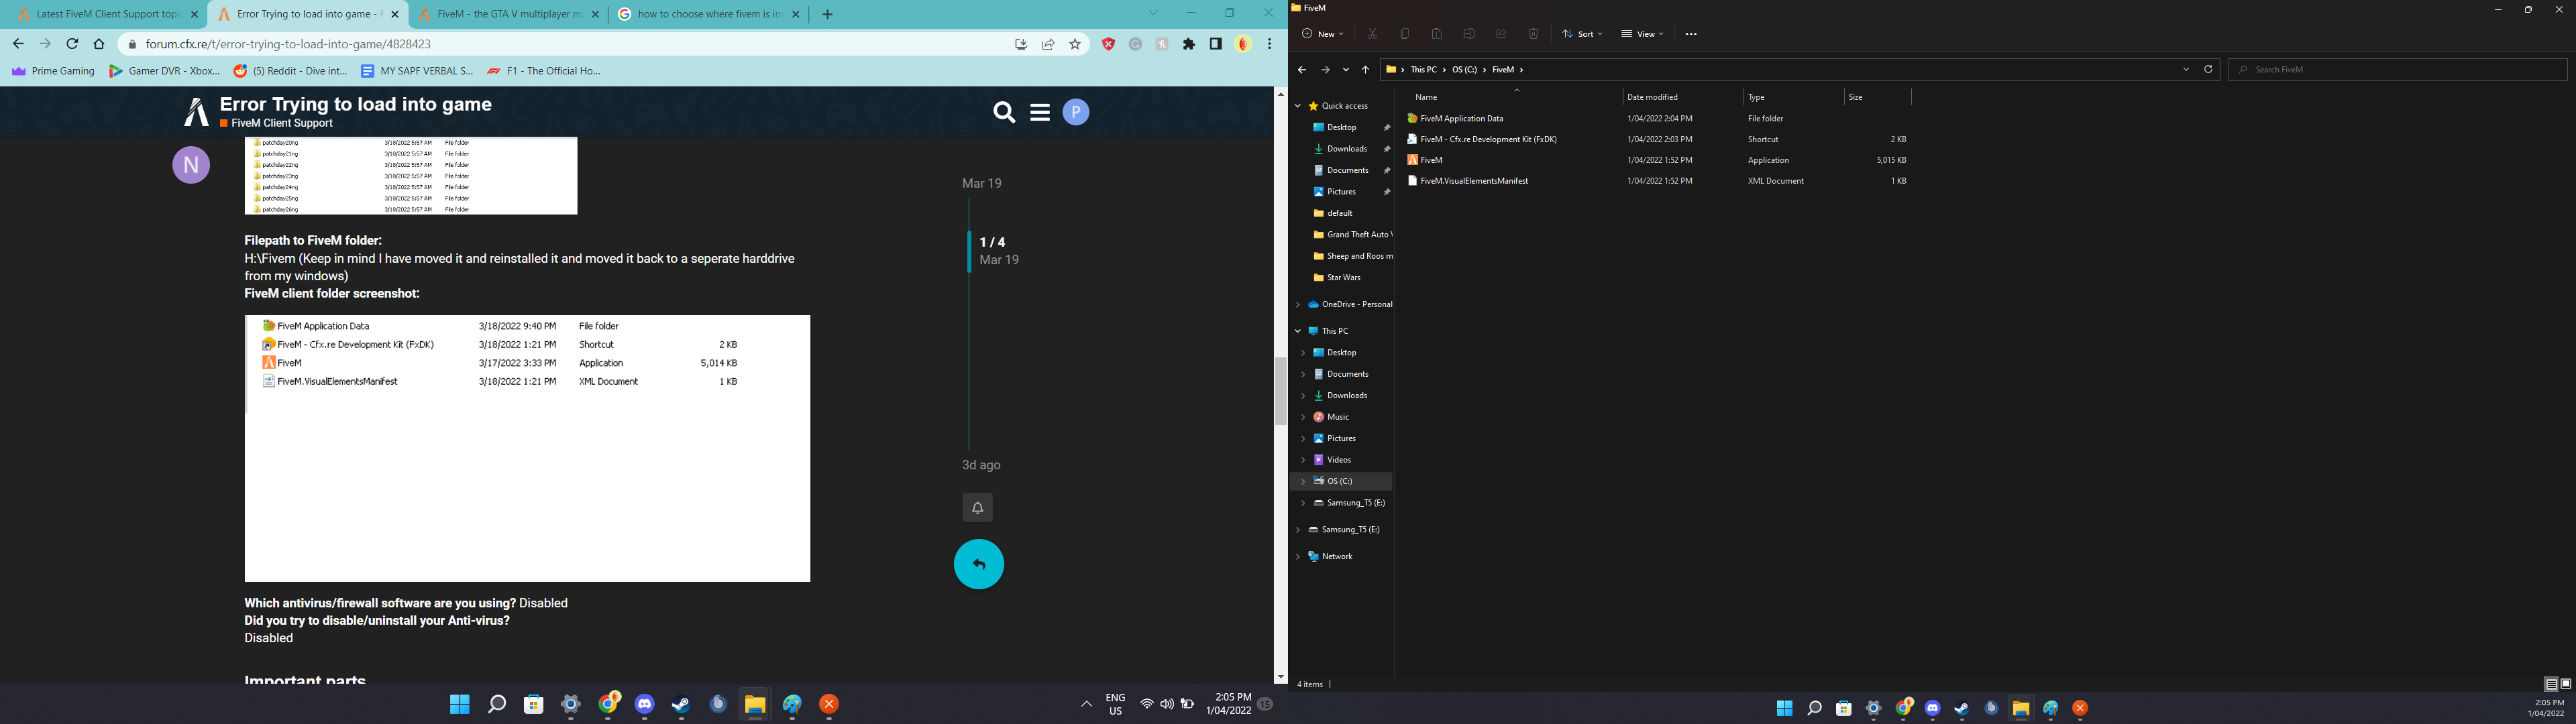Open the F1 - The Official bookmark
Image resolution: width=2576 pixels, height=724 pixels.
pyautogui.click(x=544, y=71)
